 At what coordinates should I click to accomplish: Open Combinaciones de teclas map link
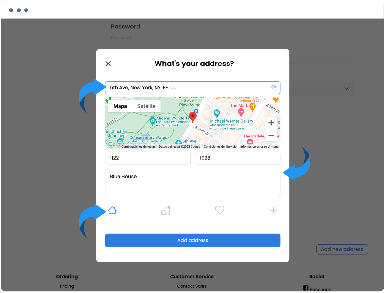click(x=138, y=147)
